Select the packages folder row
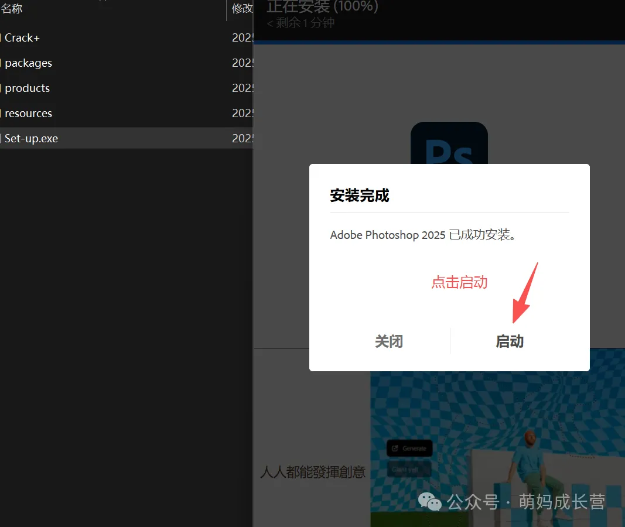Image resolution: width=625 pixels, height=527 pixels. (127, 63)
